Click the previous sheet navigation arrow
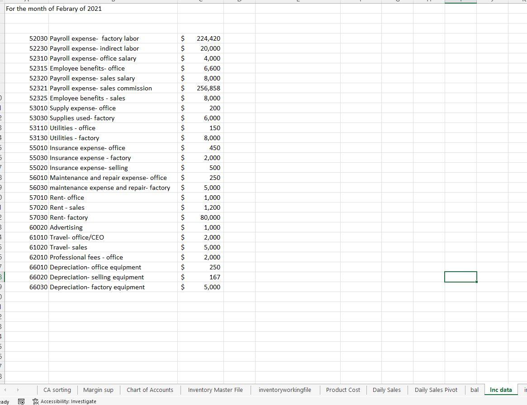 (x=6, y=390)
